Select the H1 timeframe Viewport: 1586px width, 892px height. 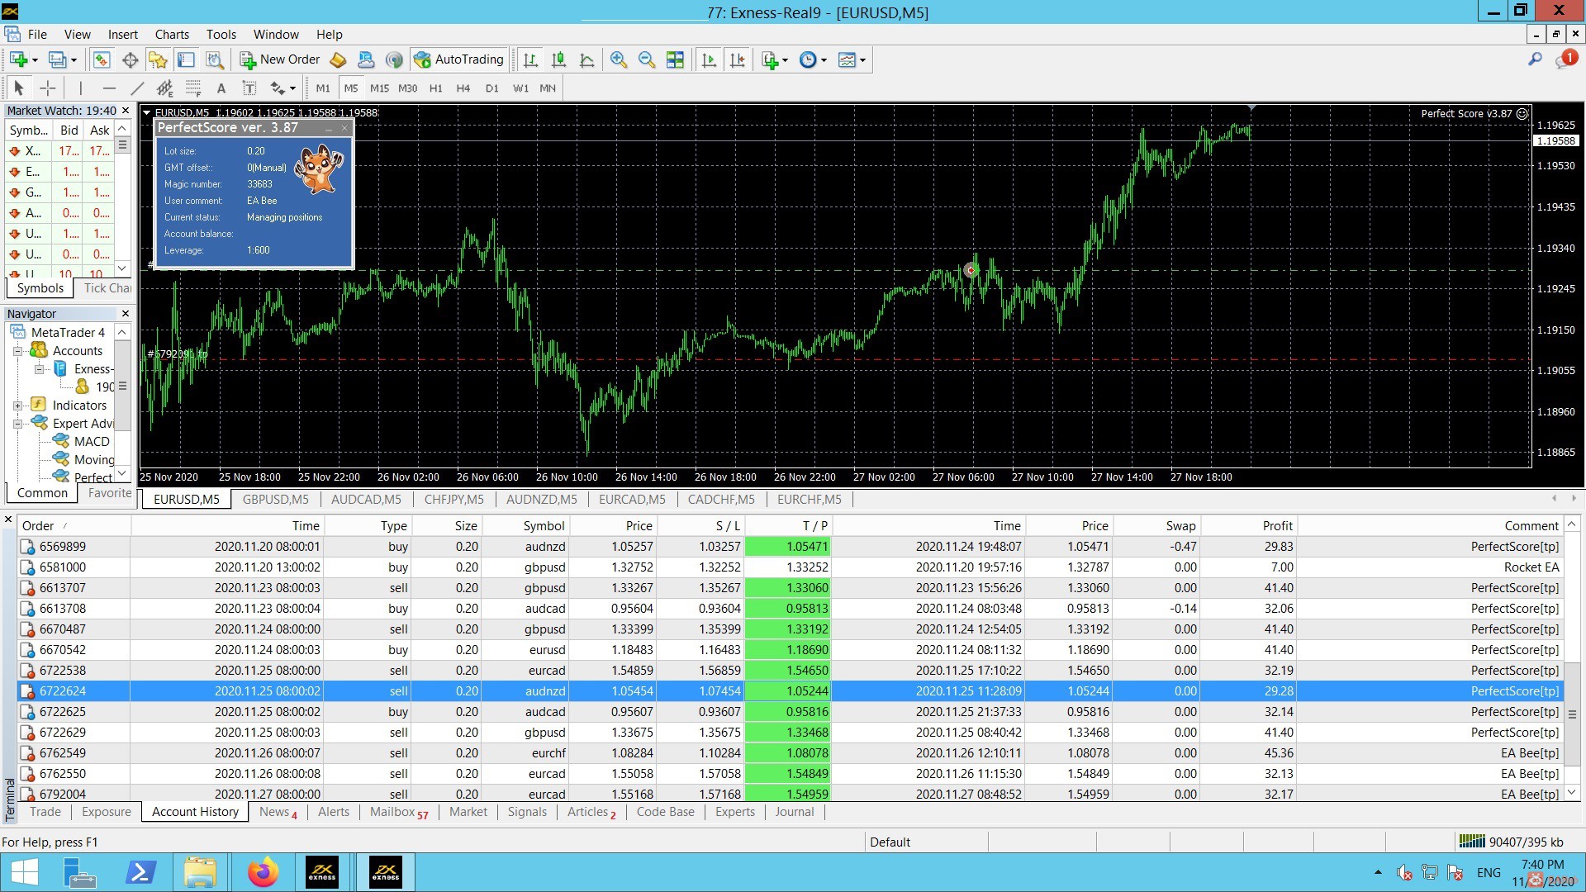tap(435, 88)
